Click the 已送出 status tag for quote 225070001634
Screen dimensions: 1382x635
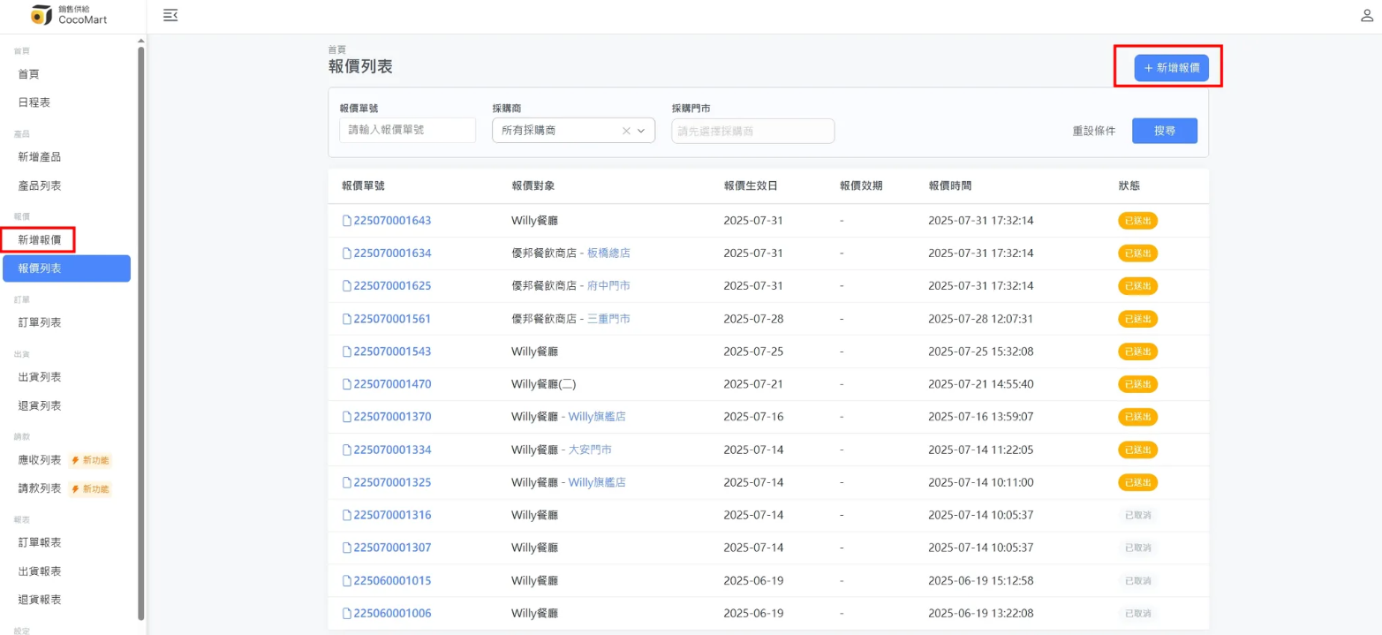(1137, 253)
